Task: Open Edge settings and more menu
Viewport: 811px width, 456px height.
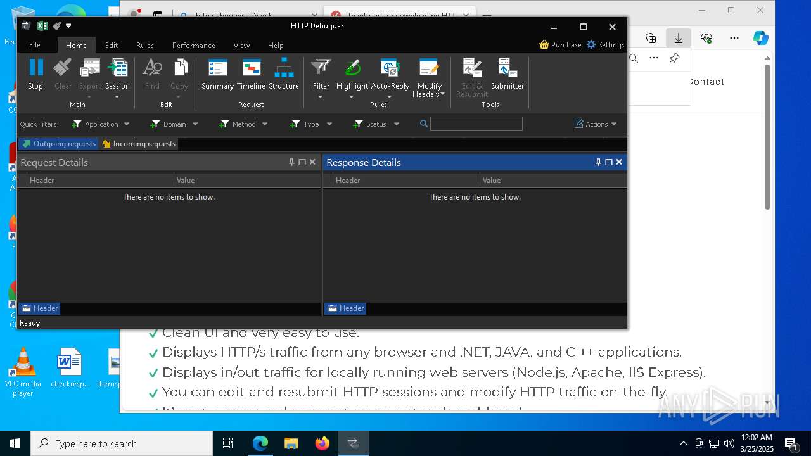Action: point(734,38)
